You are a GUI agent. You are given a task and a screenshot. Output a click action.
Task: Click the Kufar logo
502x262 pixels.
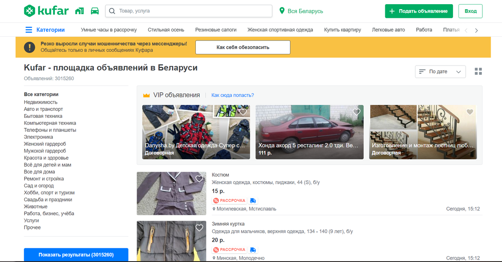(x=46, y=11)
